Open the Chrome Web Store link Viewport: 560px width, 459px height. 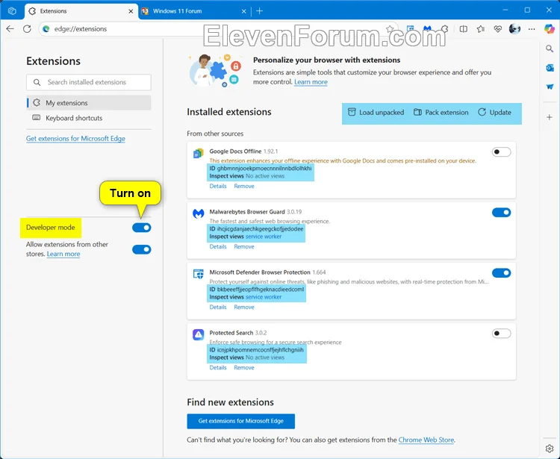426,440
